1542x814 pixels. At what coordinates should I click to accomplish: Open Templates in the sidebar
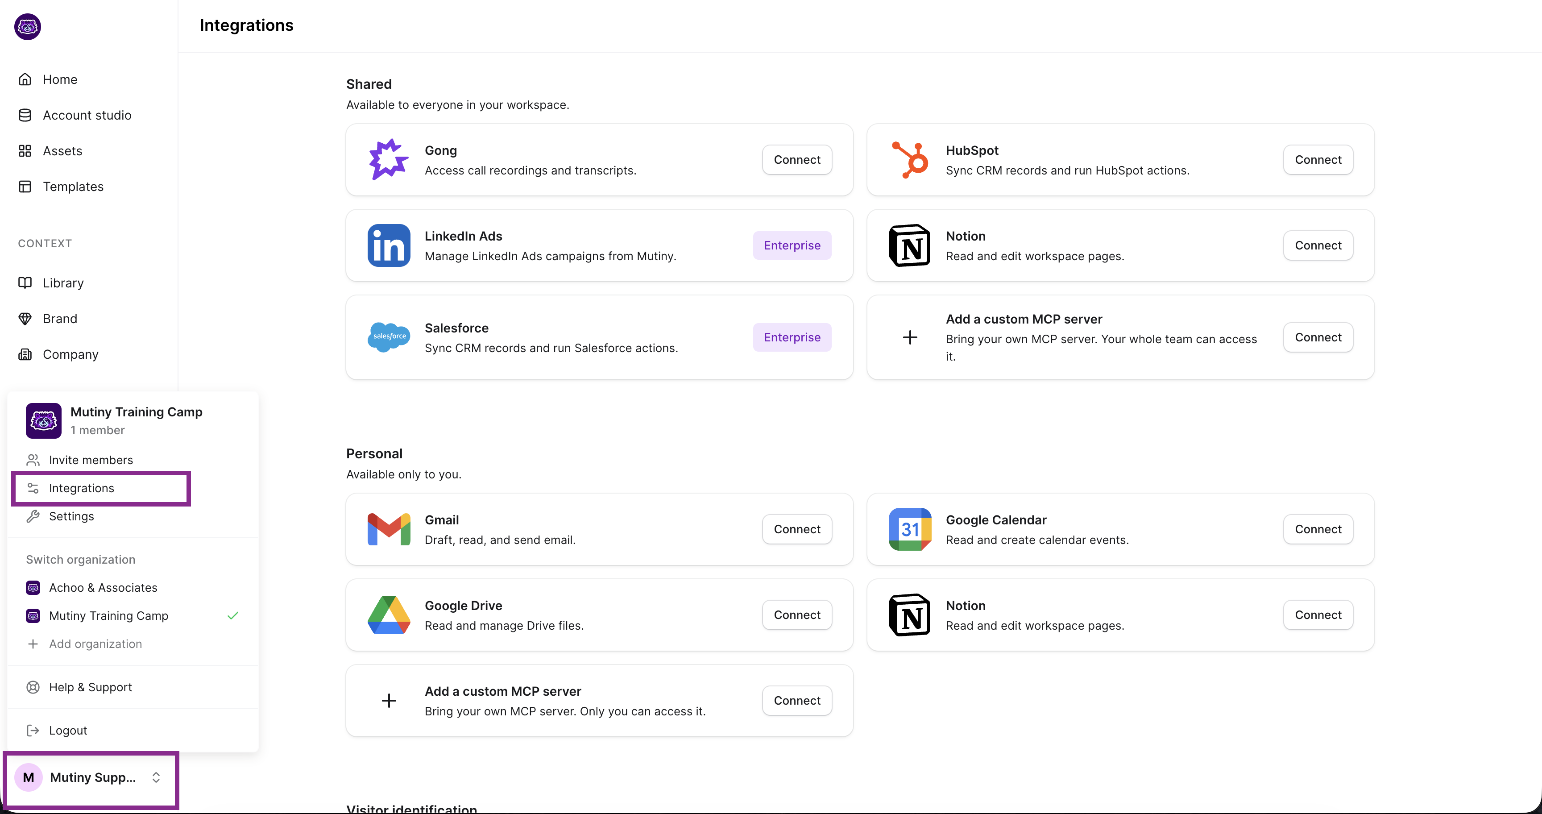(89, 187)
